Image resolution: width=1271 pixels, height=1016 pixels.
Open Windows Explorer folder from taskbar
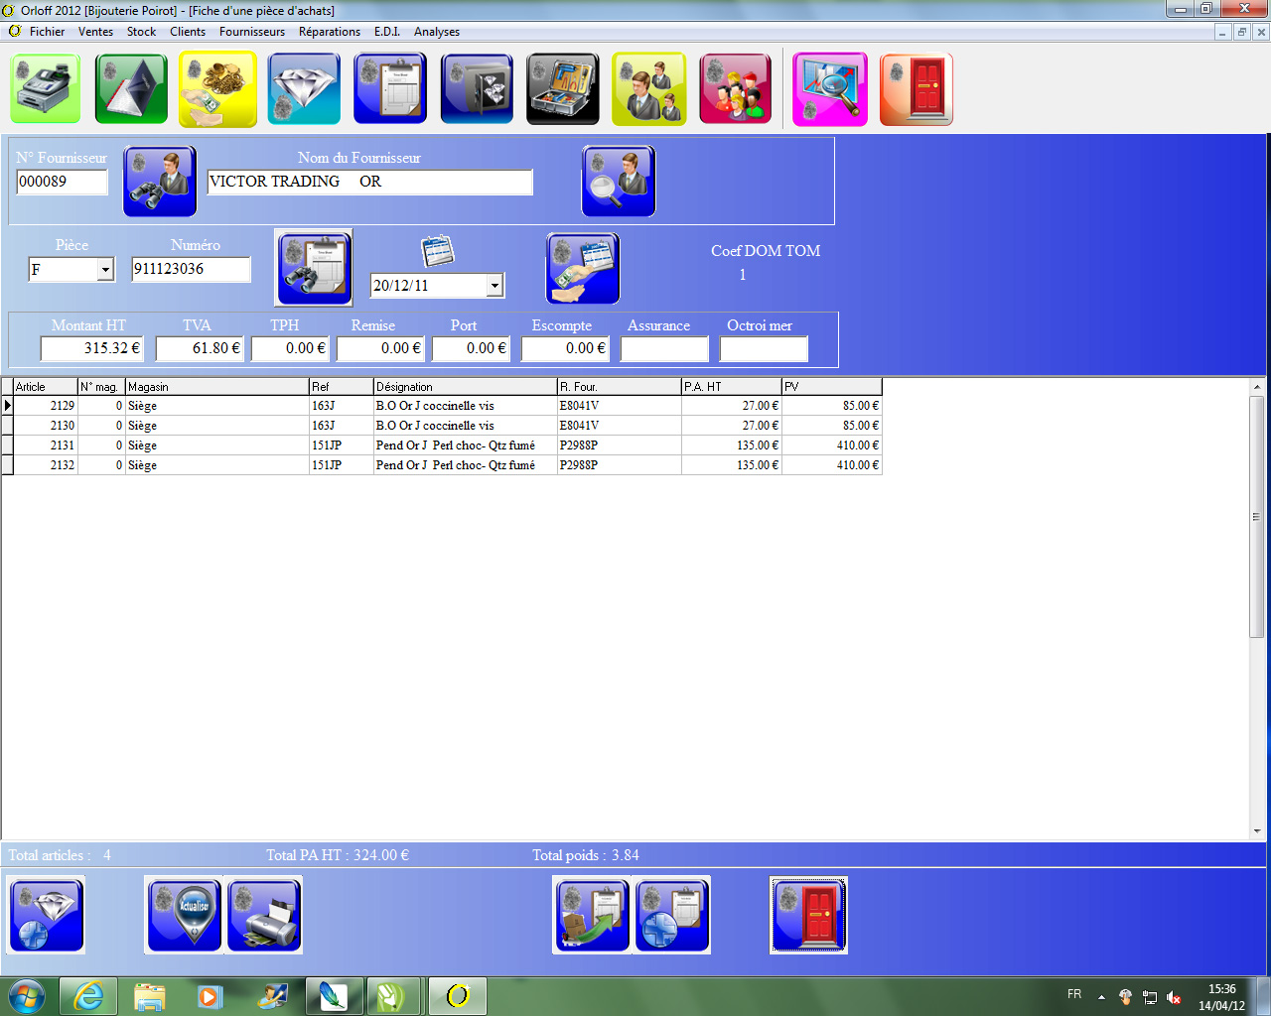(x=149, y=995)
